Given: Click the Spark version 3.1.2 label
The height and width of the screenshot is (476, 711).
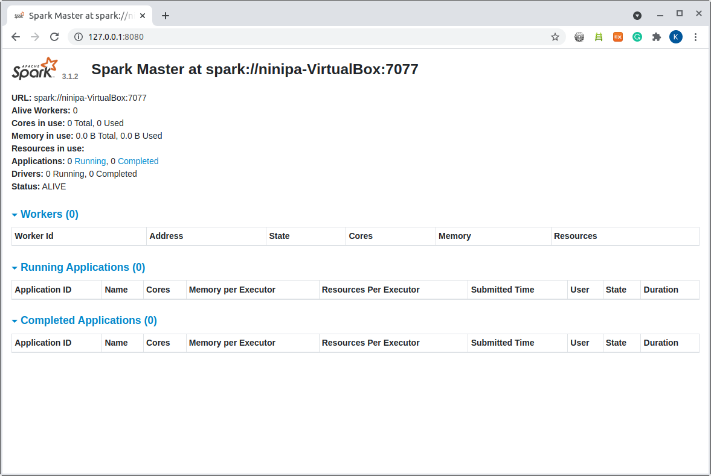Looking at the screenshot, I should [x=70, y=77].
